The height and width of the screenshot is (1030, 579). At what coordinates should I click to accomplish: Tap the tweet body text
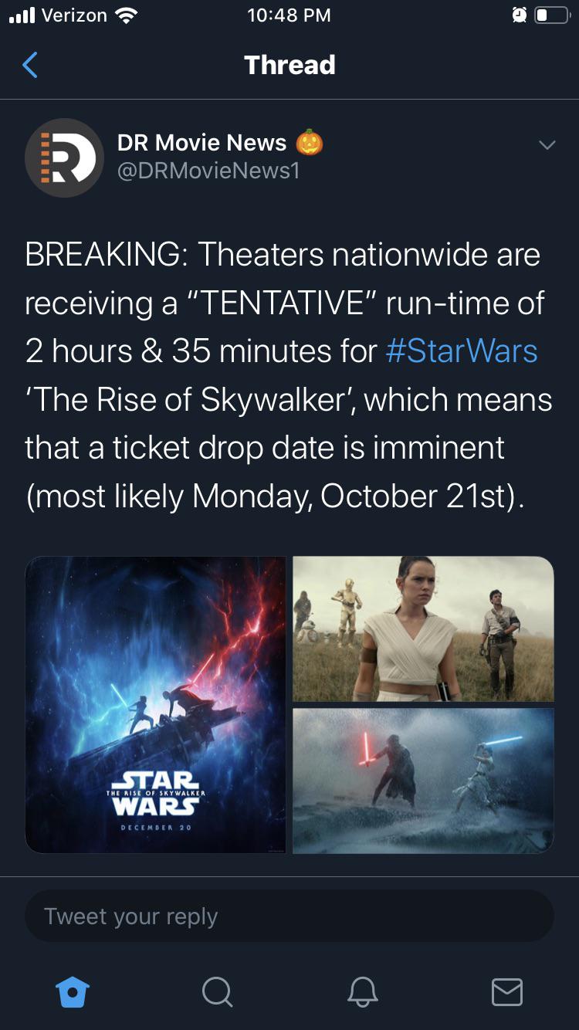click(289, 375)
